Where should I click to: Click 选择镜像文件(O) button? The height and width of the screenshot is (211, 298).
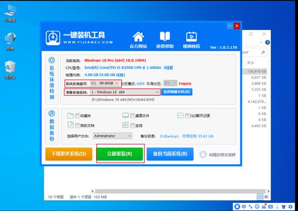[x=177, y=92]
